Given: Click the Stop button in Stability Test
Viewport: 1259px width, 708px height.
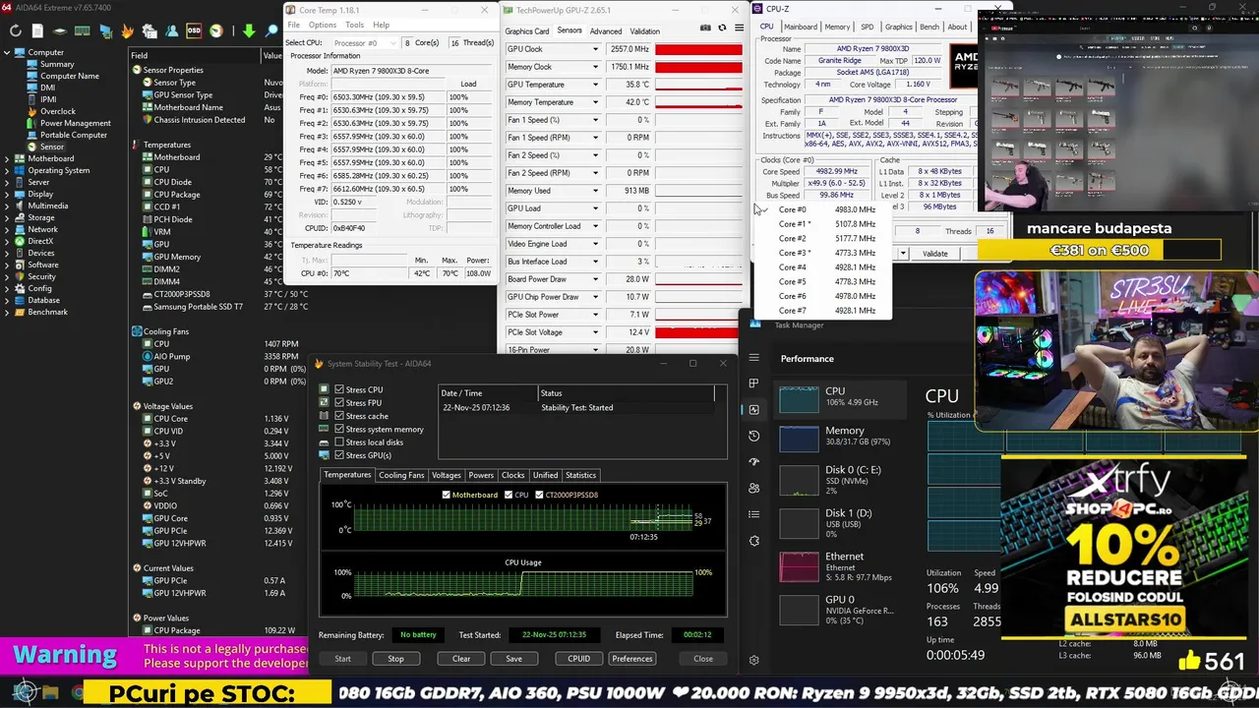Looking at the screenshot, I should [395, 659].
